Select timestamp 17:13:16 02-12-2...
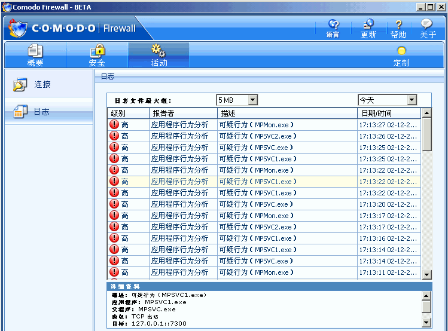 pyautogui.click(x=388, y=238)
